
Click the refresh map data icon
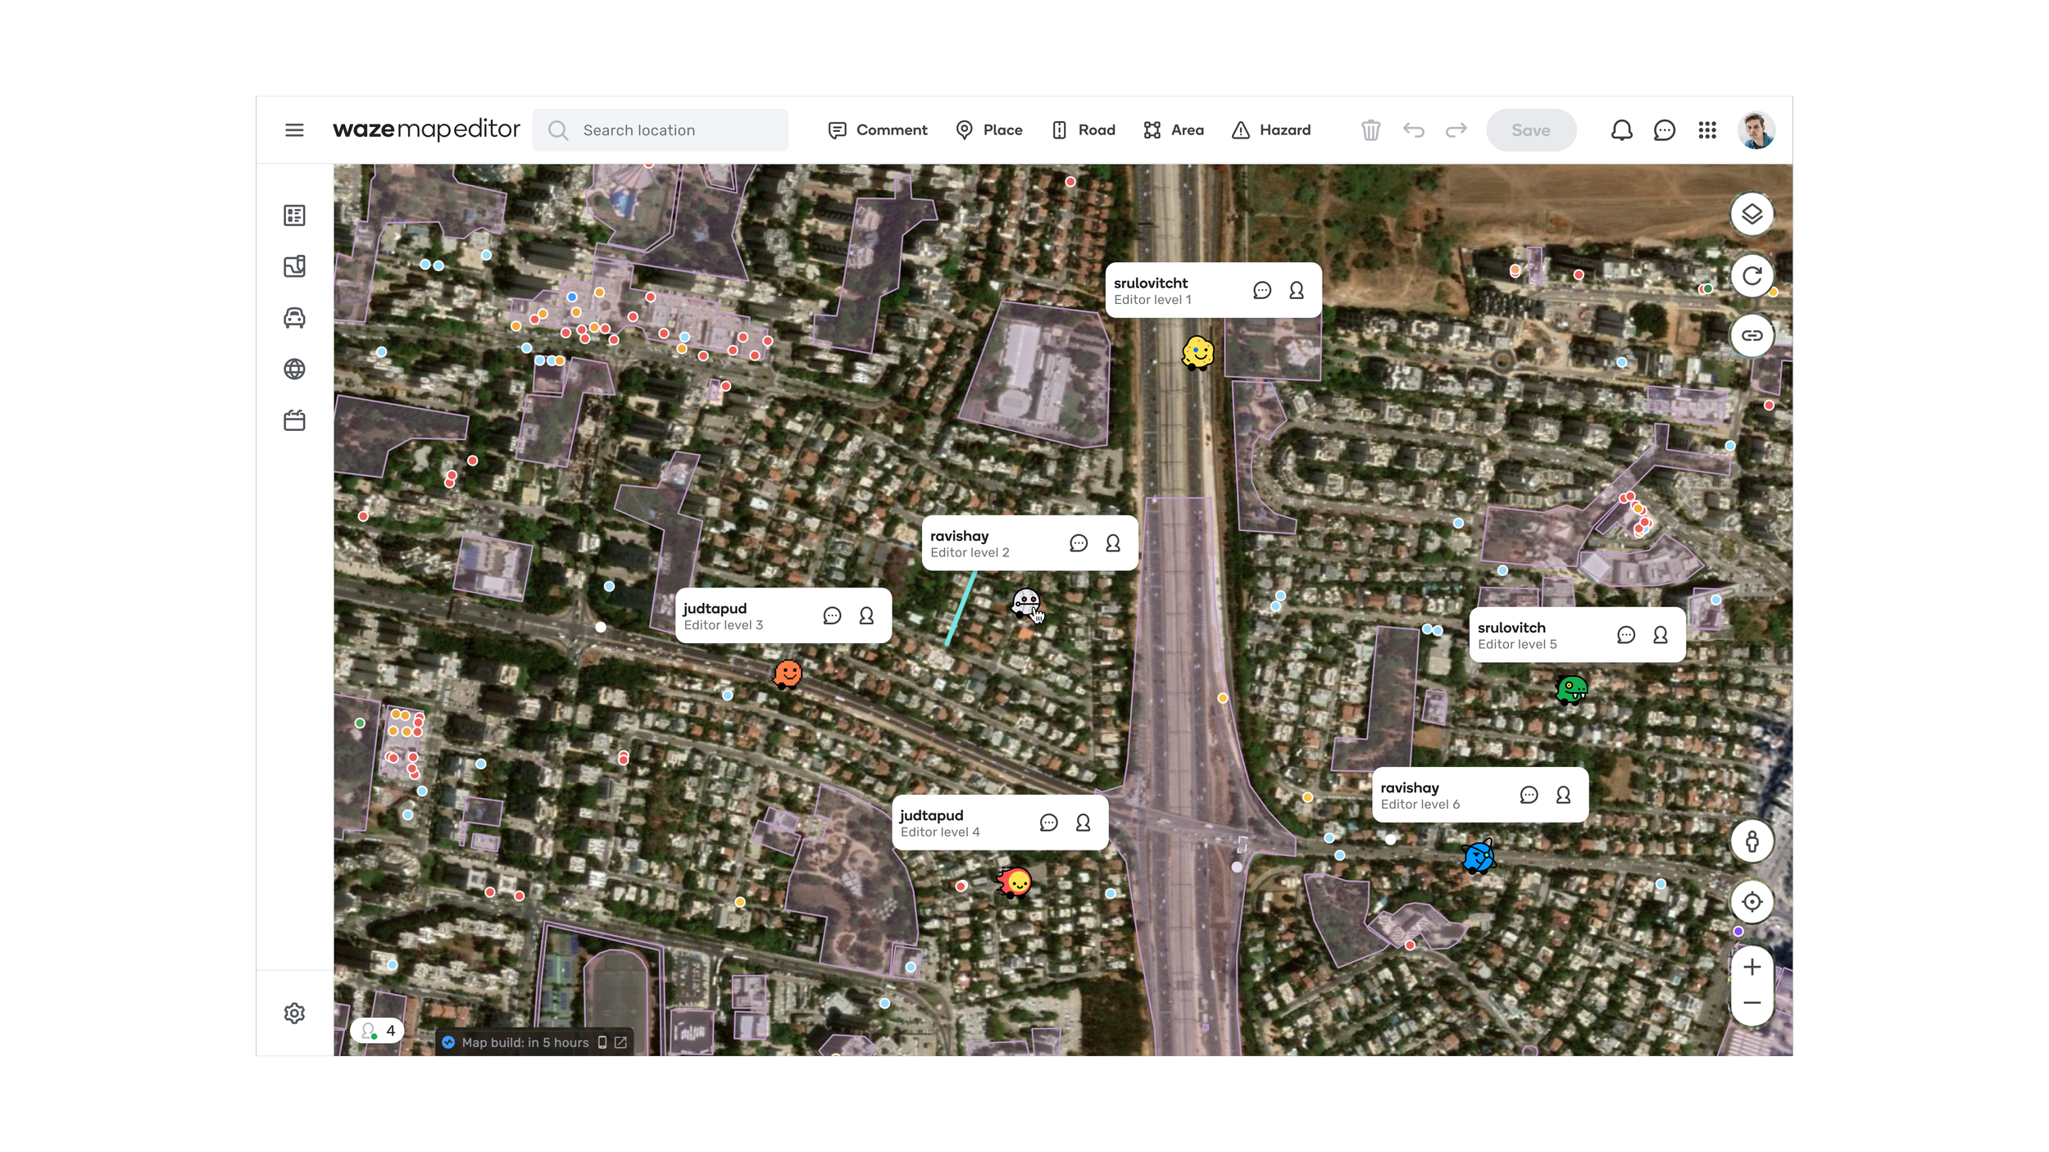point(1751,276)
